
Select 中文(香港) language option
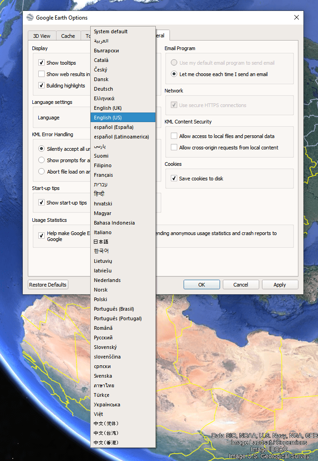coord(123,442)
